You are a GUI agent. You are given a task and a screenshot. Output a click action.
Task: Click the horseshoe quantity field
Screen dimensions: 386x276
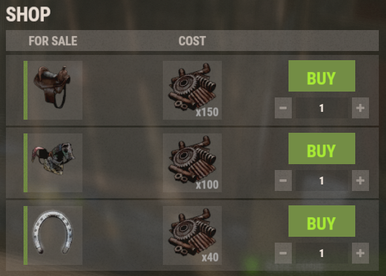coord(322,253)
